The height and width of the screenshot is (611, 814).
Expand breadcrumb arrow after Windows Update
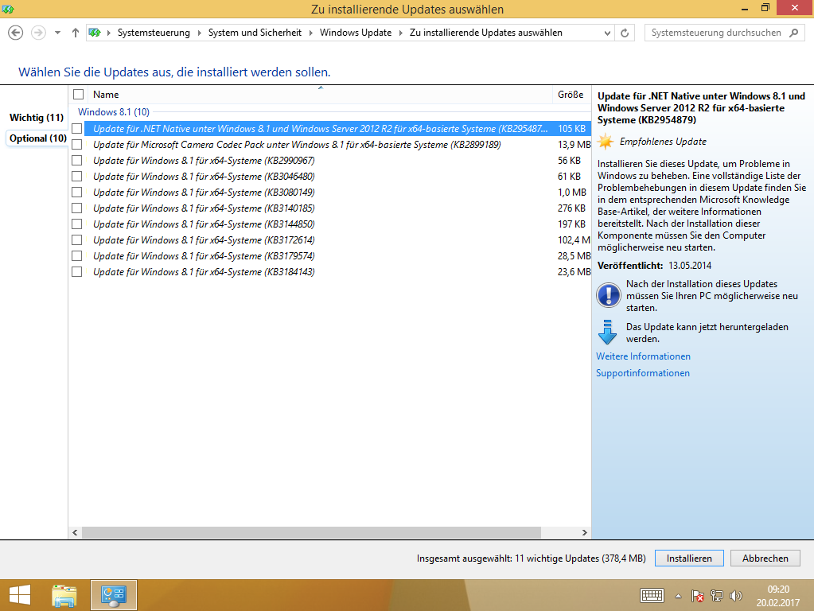point(400,33)
